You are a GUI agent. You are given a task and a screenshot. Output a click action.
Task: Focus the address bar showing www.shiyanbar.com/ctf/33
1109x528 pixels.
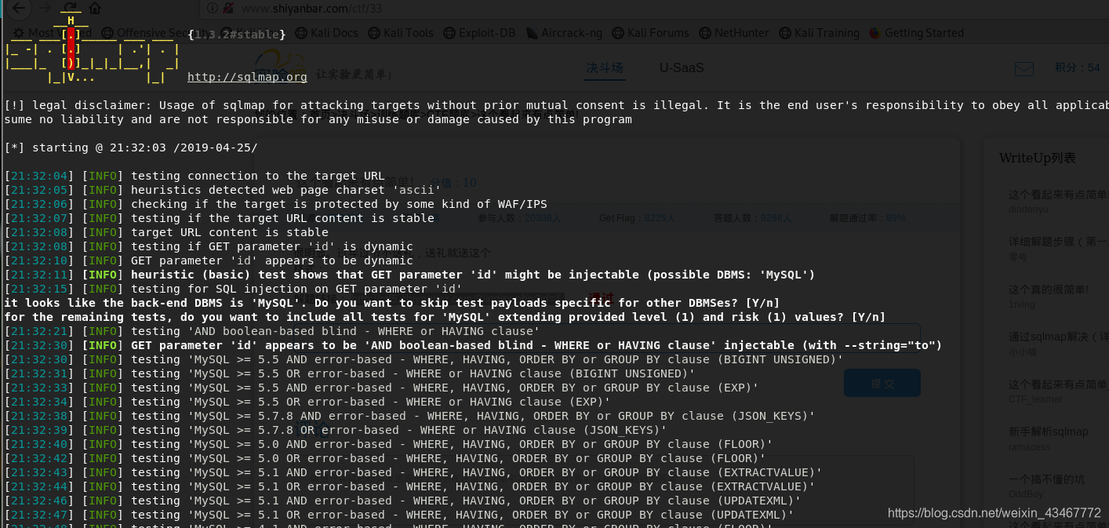[654, 9]
